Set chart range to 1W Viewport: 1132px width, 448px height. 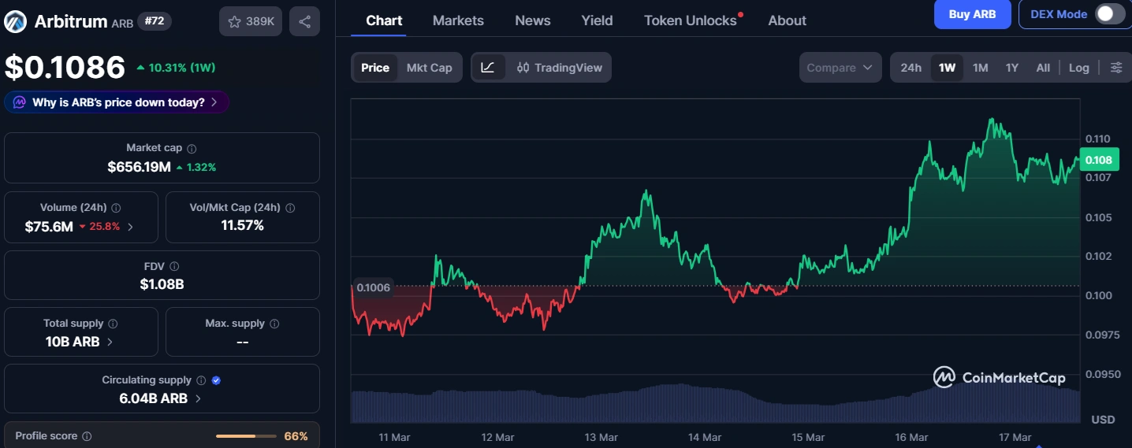947,68
